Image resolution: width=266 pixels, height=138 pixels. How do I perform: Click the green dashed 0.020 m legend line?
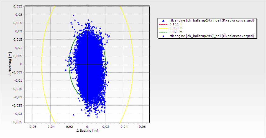[163, 32]
